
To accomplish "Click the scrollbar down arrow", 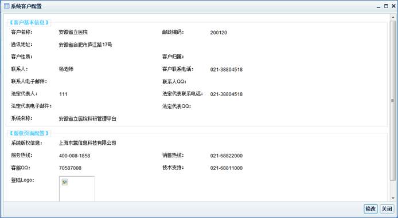I will point(393,198).
